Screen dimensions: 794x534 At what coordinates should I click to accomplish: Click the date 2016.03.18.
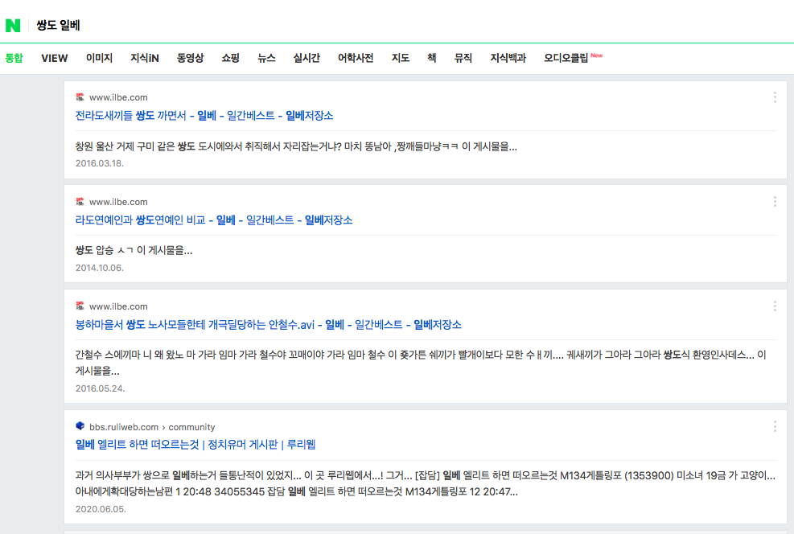pyautogui.click(x=99, y=163)
